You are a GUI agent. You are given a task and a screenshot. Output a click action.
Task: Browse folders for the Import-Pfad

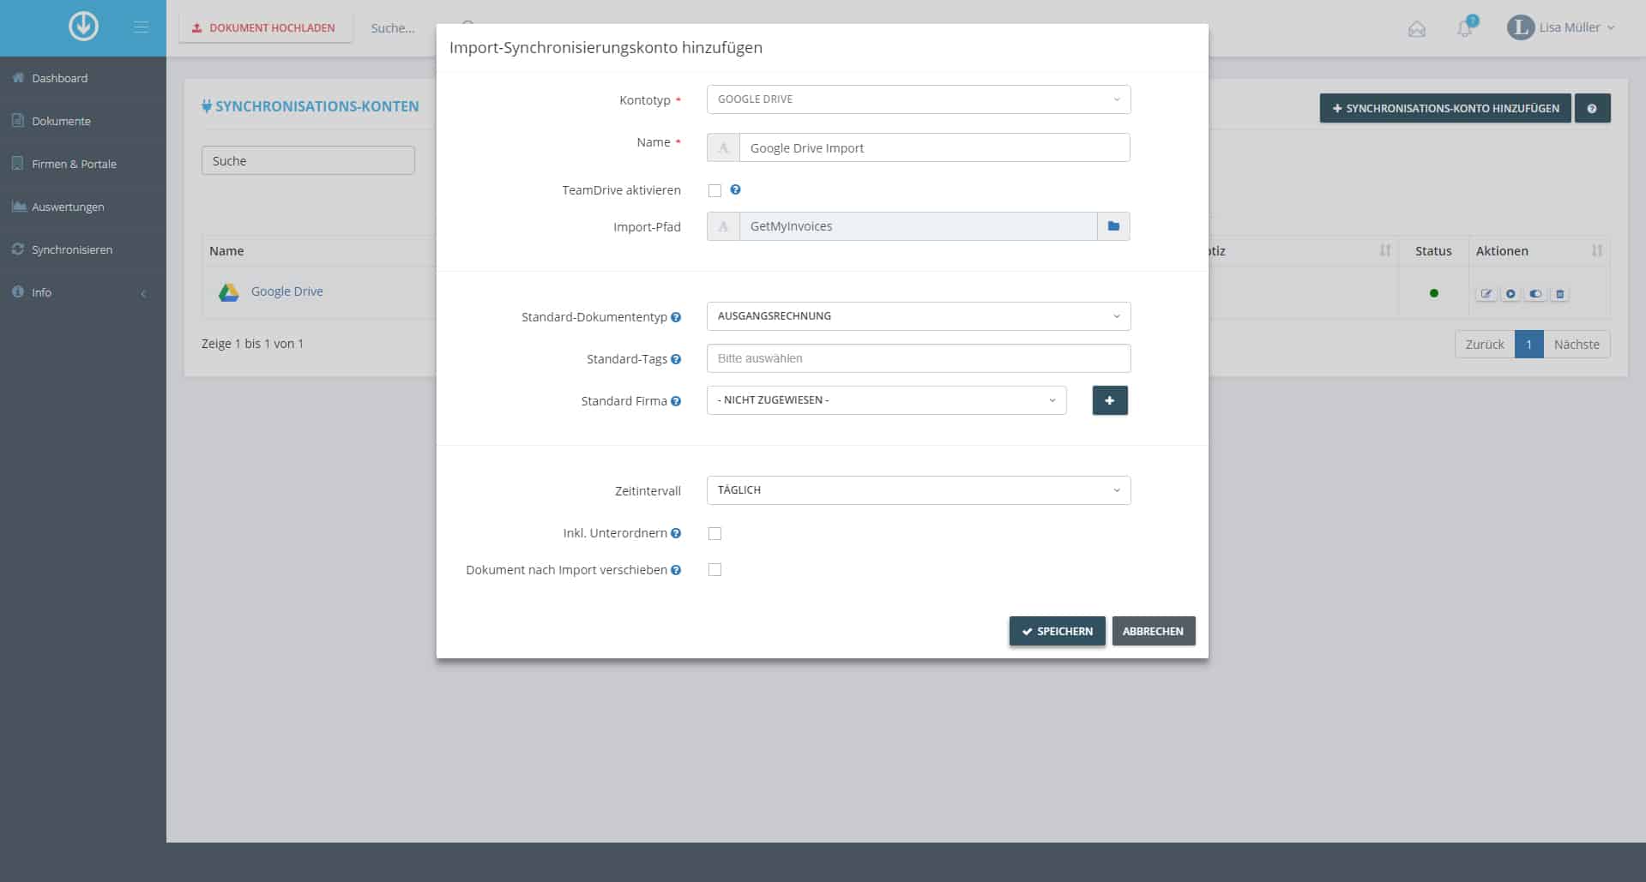1113,226
